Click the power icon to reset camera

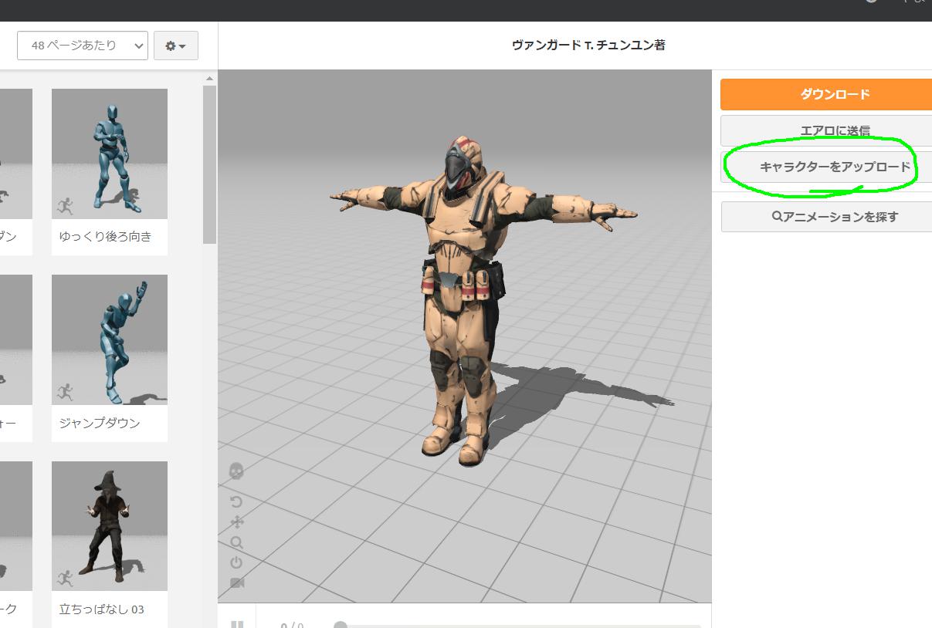point(236,563)
